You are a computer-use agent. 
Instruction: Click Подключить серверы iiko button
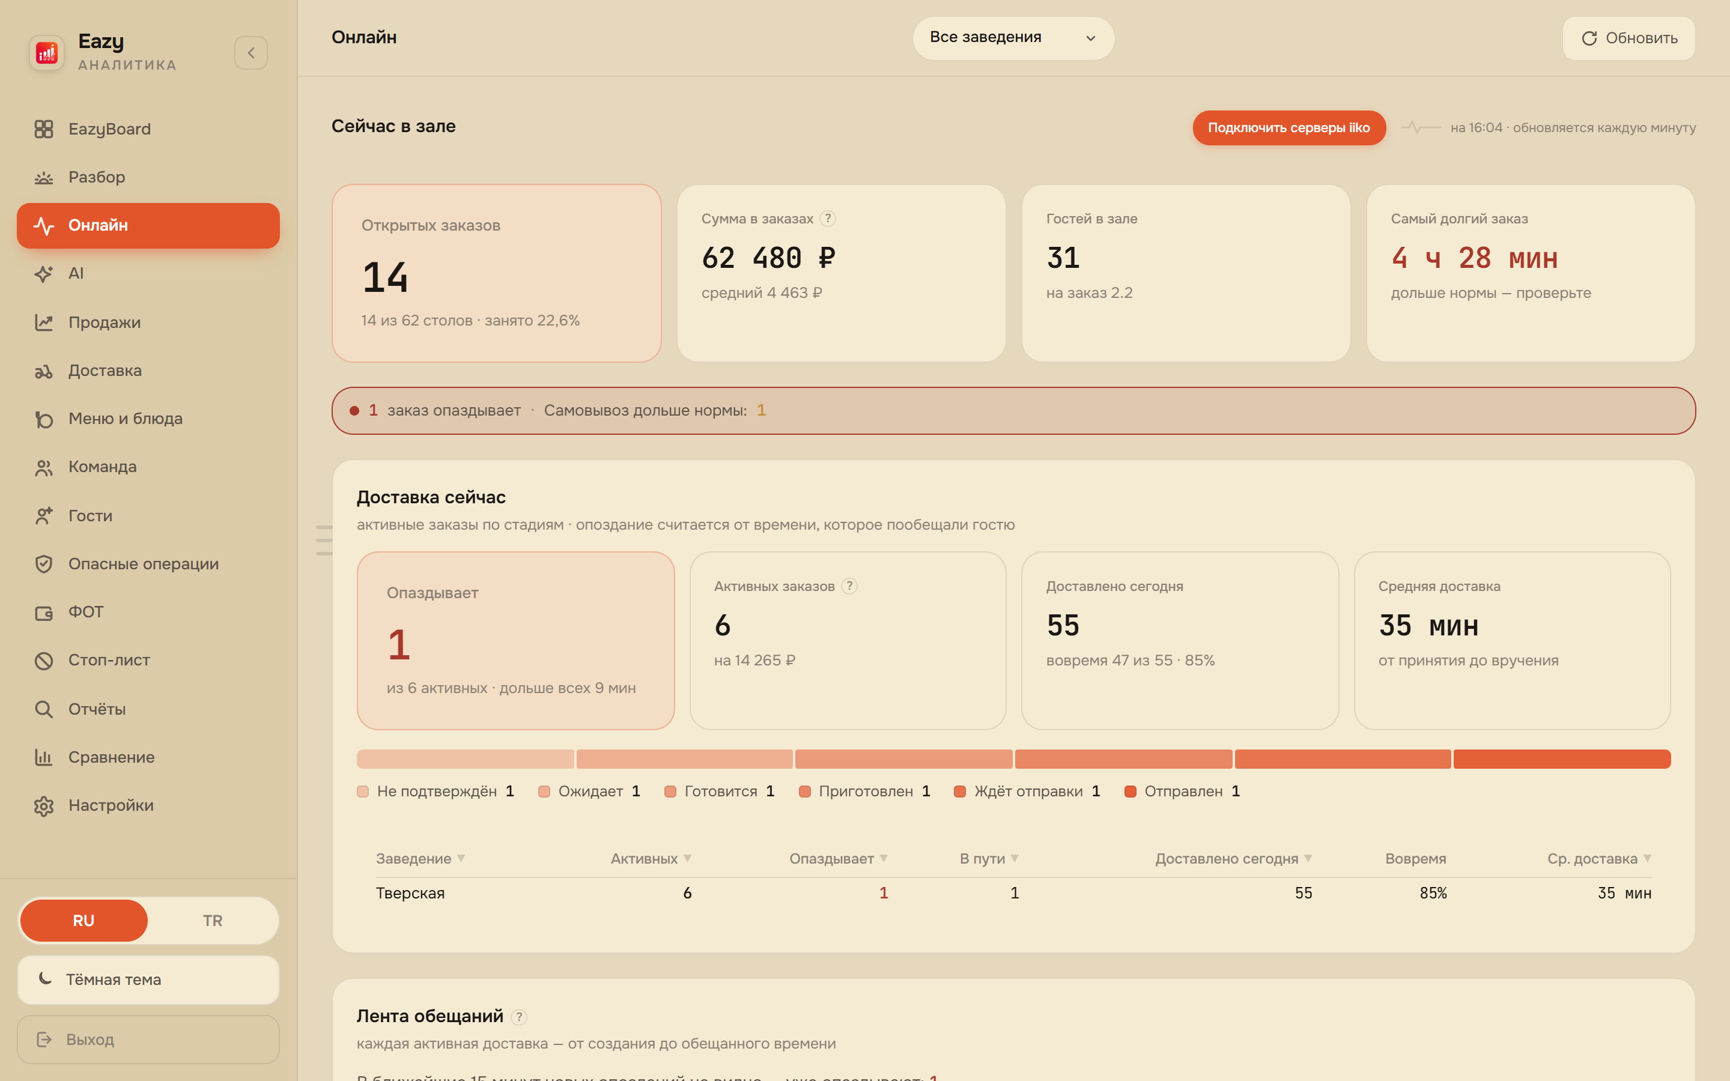point(1289,127)
